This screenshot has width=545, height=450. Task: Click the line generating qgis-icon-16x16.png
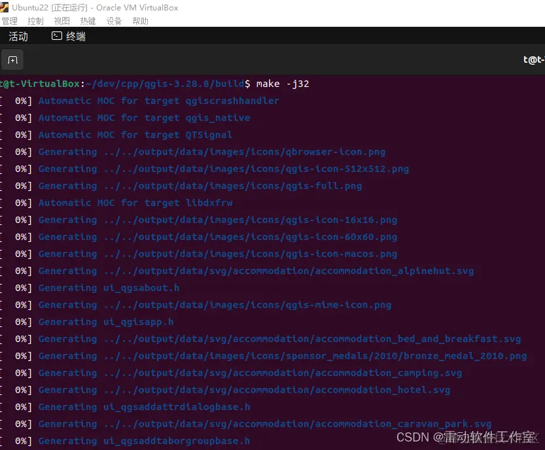(218, 220)
